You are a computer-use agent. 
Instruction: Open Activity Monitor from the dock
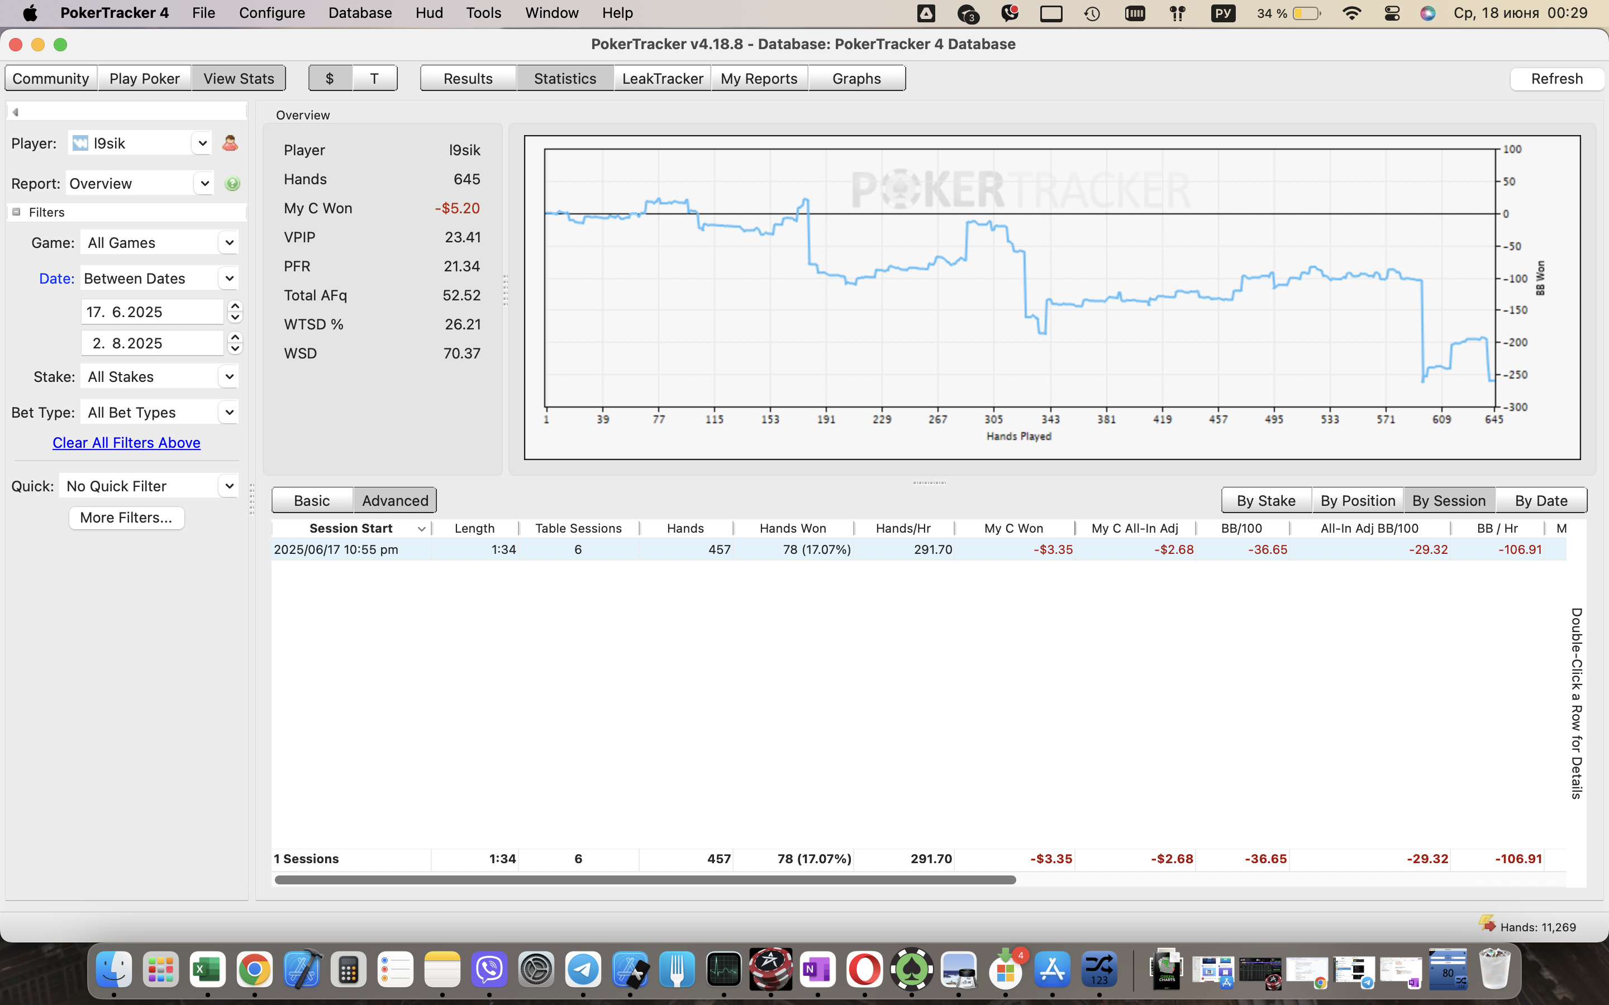[724, 970]
